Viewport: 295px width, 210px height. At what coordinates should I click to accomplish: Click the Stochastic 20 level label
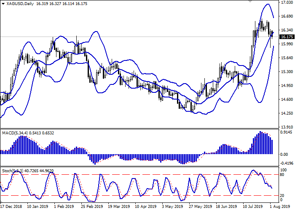tap(283, 195)
